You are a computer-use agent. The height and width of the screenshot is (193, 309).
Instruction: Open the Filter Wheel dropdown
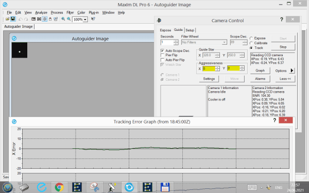tap(224, 42)
